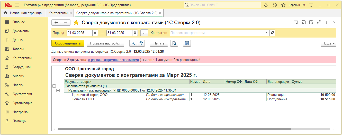Viewport: 342px width, 135px height.
Task: Click Показать настройки button
Action: click(x=105, y=43)
